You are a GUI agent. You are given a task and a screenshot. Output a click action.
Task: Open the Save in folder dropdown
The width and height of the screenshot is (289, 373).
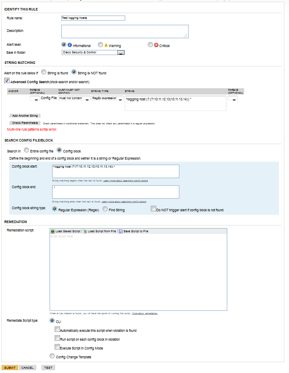point(93,53)
